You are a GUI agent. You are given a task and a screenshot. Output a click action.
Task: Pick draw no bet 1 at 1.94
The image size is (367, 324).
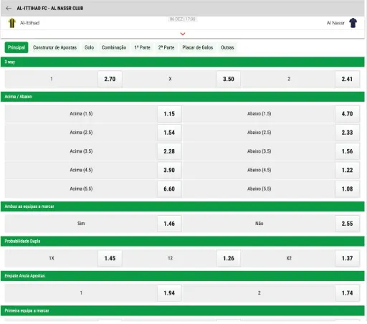(169, 293)
